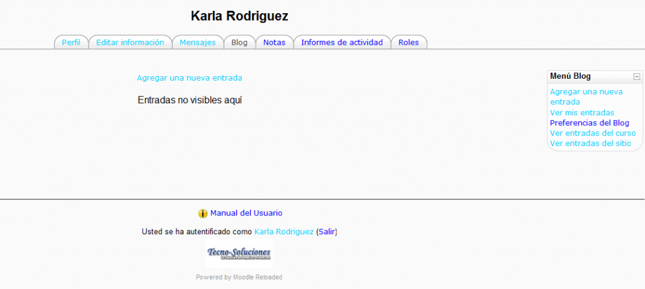
Task: Click 'Agregar una nueva entrada' in Menú Blog
Action: click(586, 96)
